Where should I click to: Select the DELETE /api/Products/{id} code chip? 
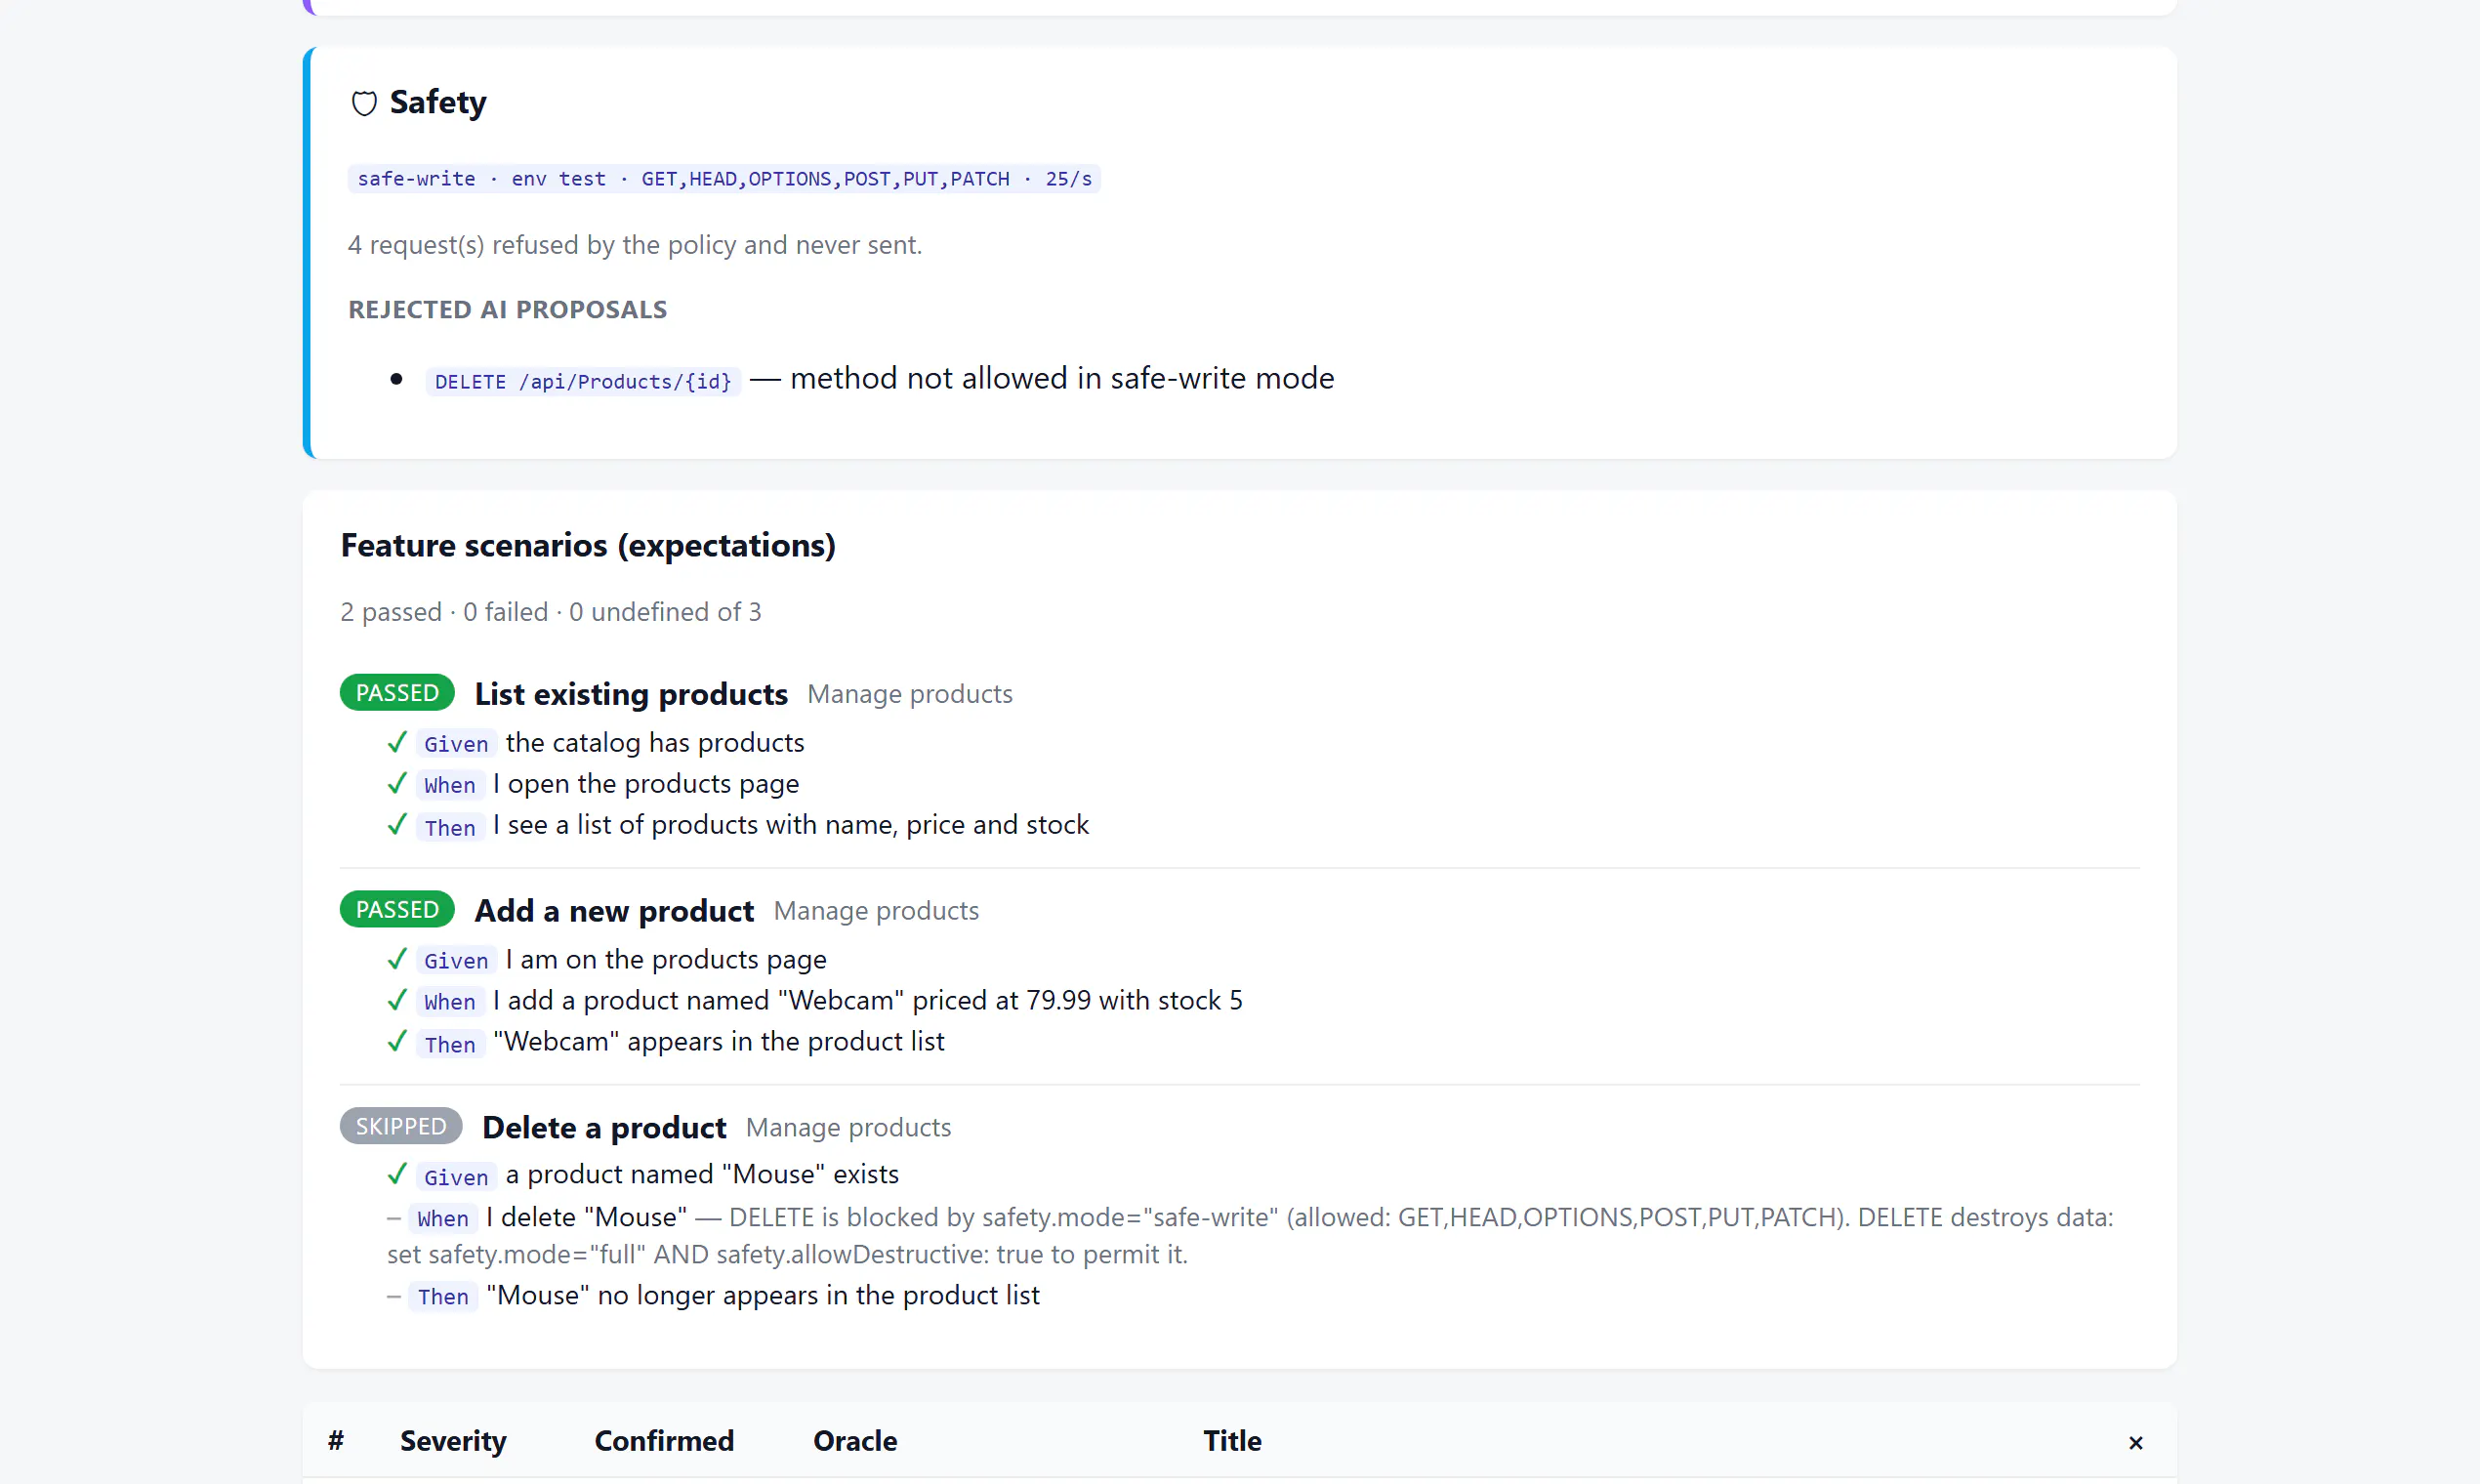[x=583, y=381]
